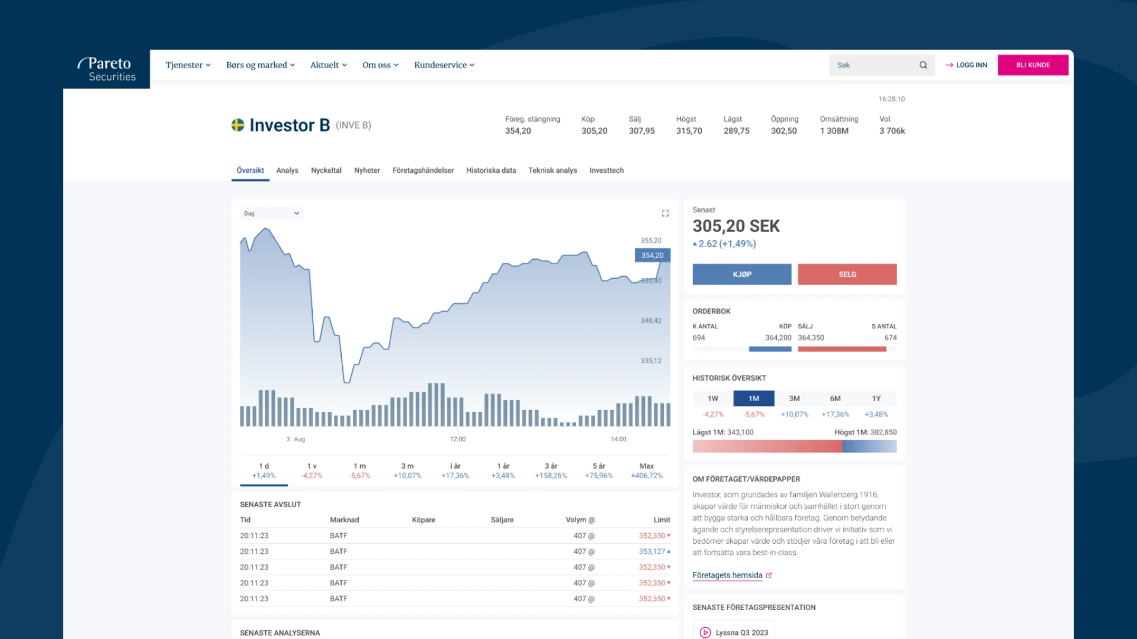Select the 1W historical overview period
Screen dimensions: 1137x639
click(x=713, y=399)
